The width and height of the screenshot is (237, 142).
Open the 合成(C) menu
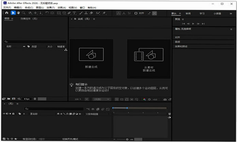point(29,7)
